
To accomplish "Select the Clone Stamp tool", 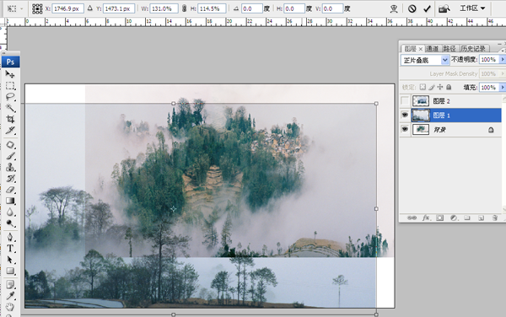I will click(10, 167).
